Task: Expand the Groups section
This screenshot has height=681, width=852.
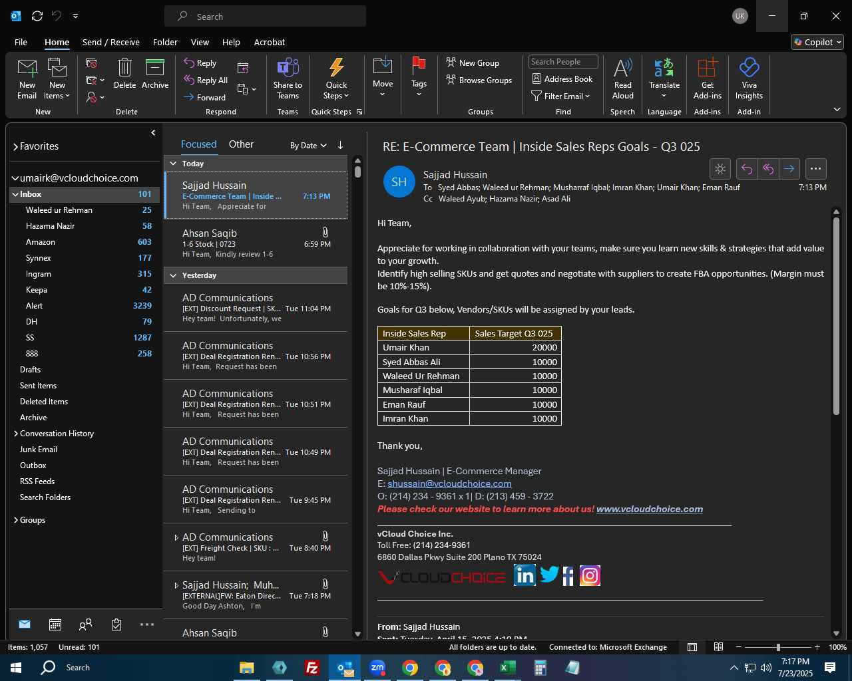Action: [16, 520]
